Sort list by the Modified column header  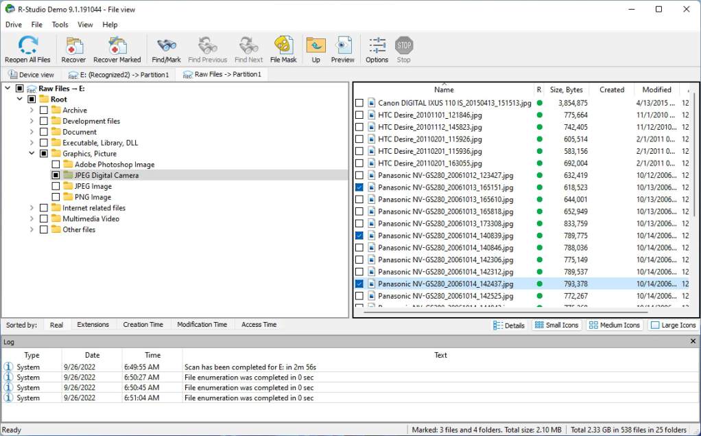click(x=656, y=89)
